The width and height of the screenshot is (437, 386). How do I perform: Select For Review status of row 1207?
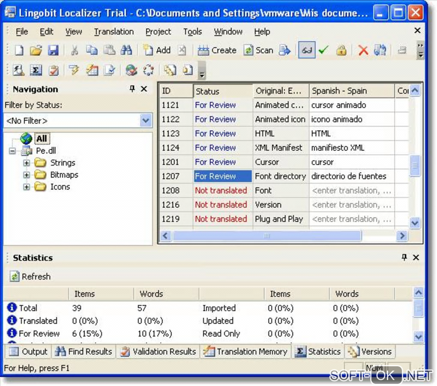point(223,176)
